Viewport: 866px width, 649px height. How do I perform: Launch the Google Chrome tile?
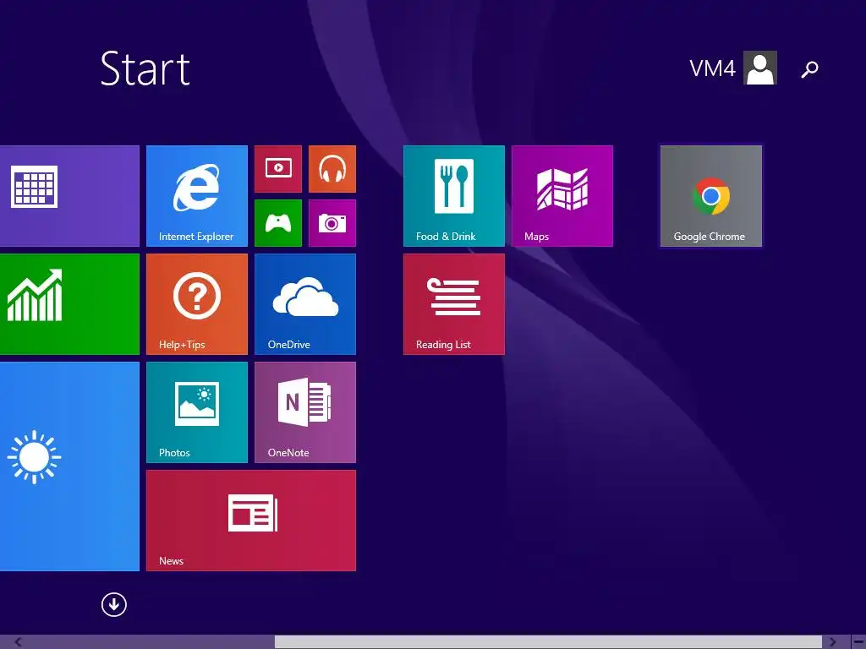click(x=710, y=196)
